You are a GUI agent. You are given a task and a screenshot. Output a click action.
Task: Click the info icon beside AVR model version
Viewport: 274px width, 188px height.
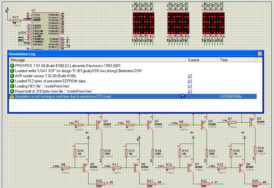pyautogui.click(x=12, y=76)
